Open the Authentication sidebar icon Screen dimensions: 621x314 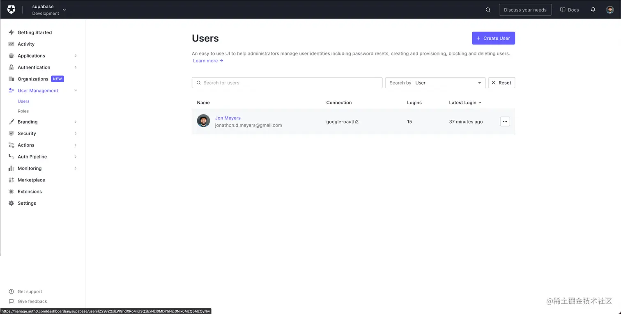point(11,67)
